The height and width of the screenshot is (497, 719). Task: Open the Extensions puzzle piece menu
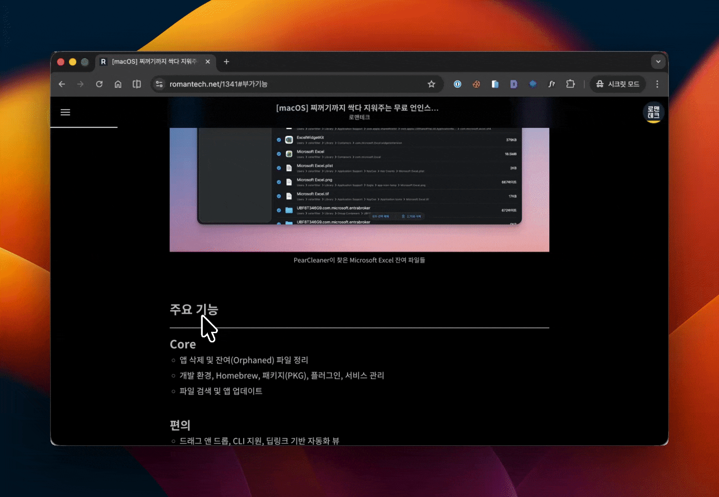tap(571, 84)
